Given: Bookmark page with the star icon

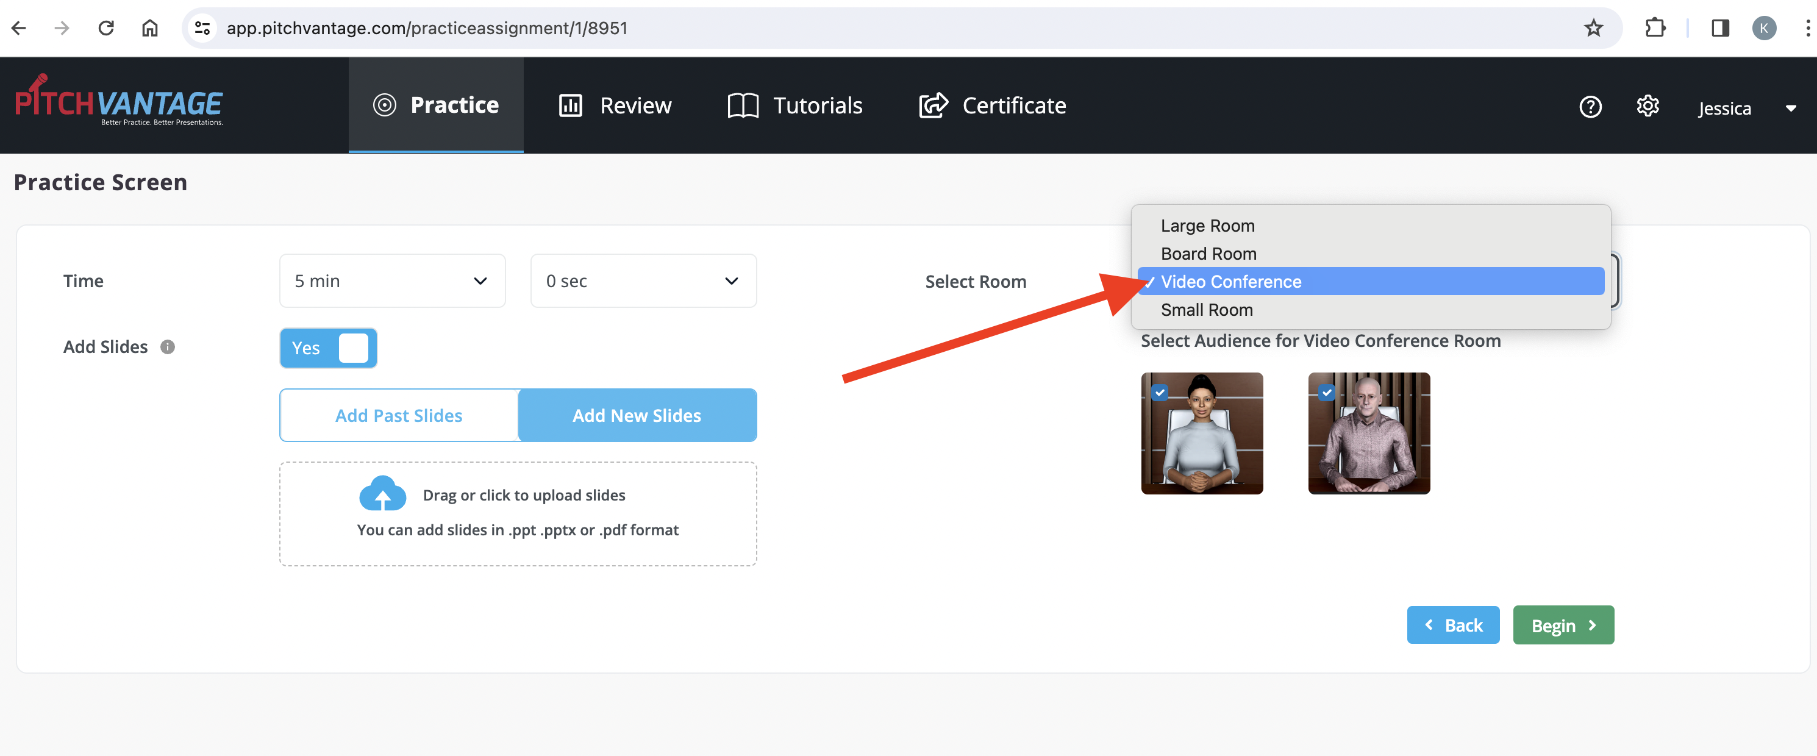Looking at the screenshot, I should 1593,28.
